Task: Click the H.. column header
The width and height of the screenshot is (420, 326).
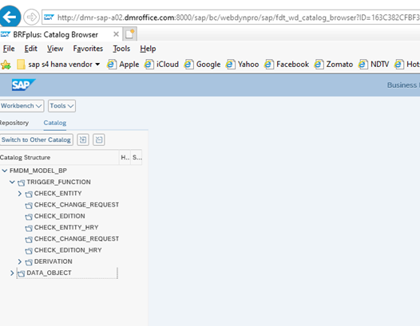Action: pos(125,158)
